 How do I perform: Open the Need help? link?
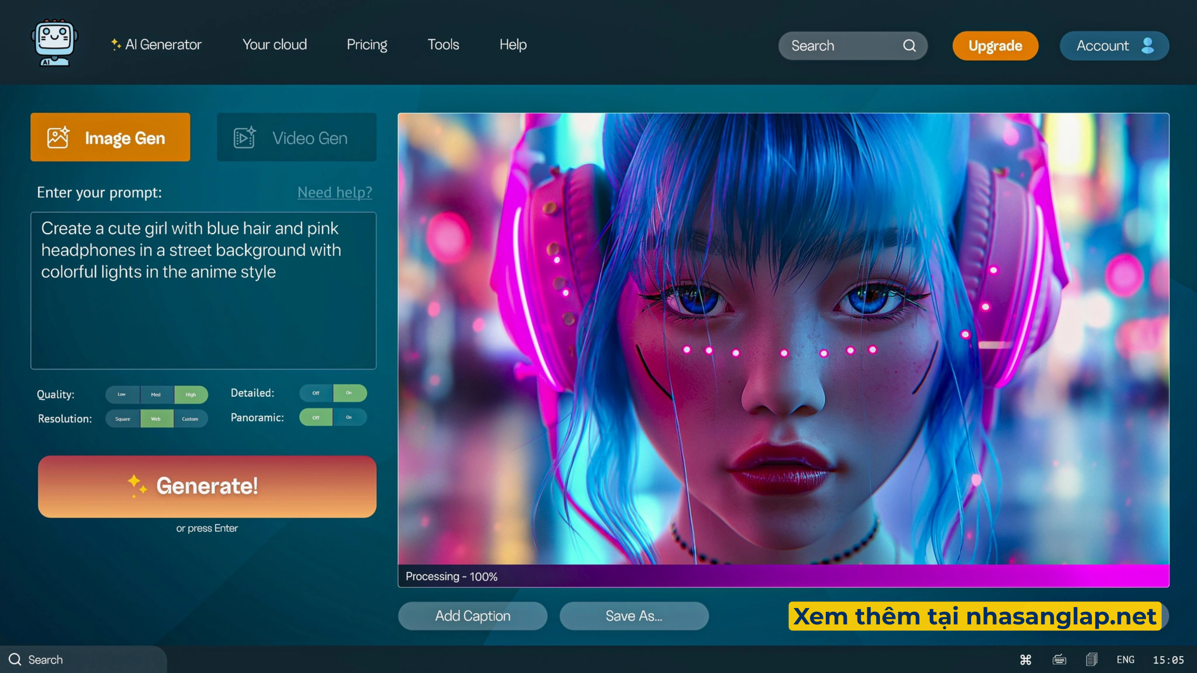point(335,192)
